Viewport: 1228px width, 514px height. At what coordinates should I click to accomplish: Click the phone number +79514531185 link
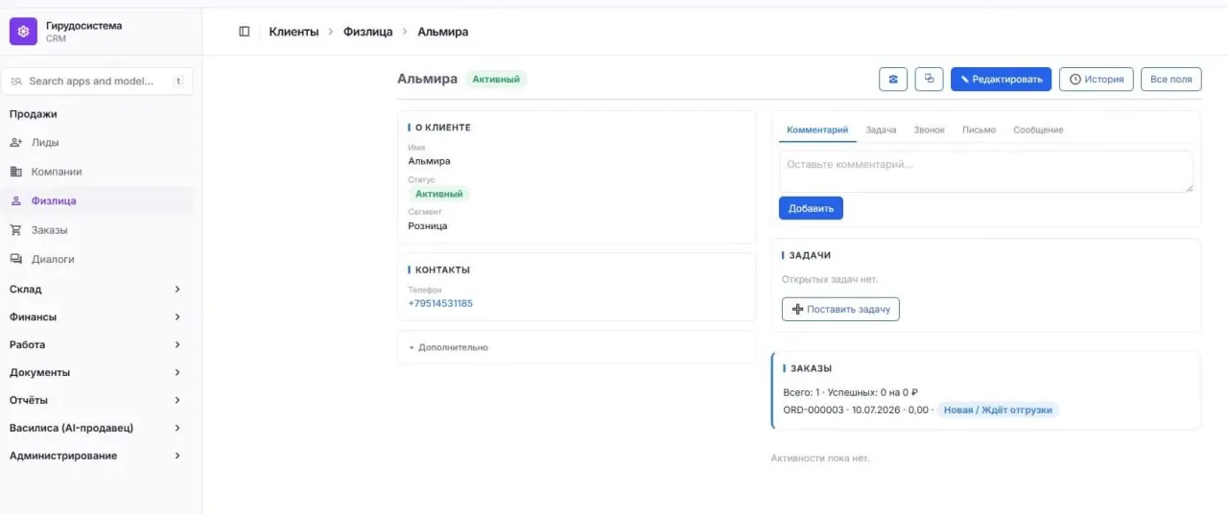[440, 303]
